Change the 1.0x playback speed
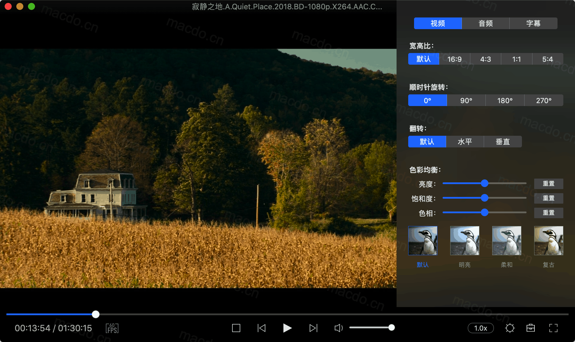 481,328
